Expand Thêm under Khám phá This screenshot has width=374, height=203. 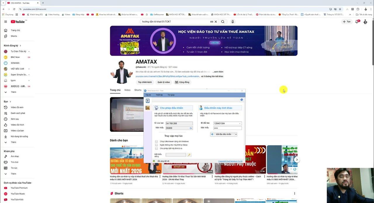13,174
